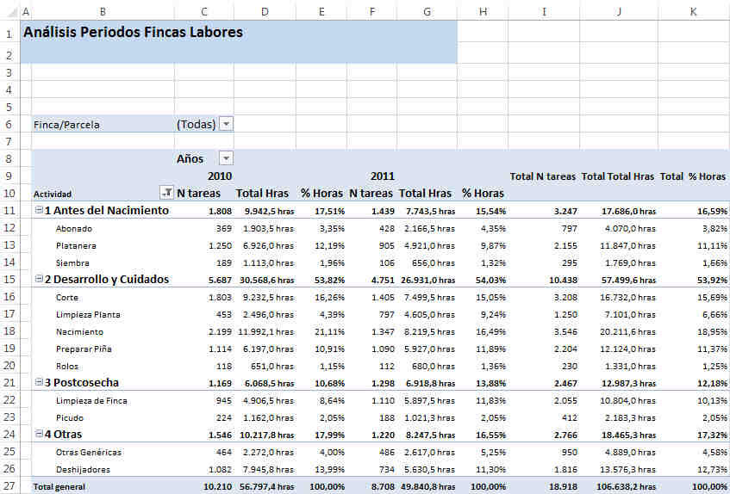Select the column C header

click(203, 11)
